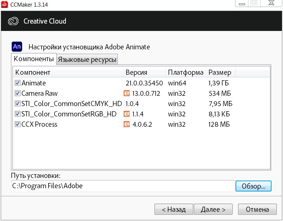Click version 1.1.4 cell
The image size is (283, 221).
[x=138, y=114]
